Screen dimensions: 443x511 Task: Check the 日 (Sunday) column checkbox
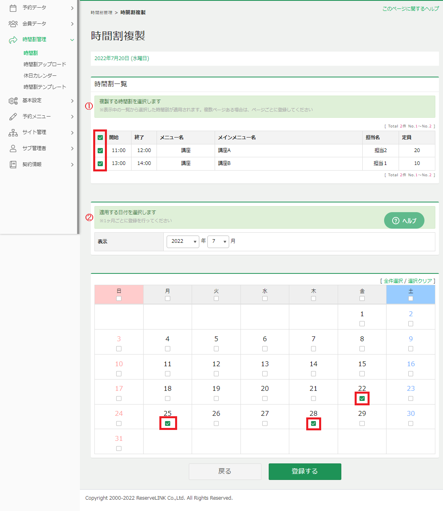point(119,298)
